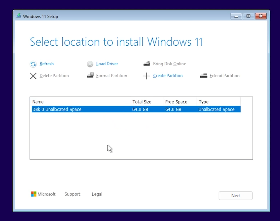The height and width of the screenshot is (221, 280).
Task: Open the Support link
Action: (x=72, y=194)
